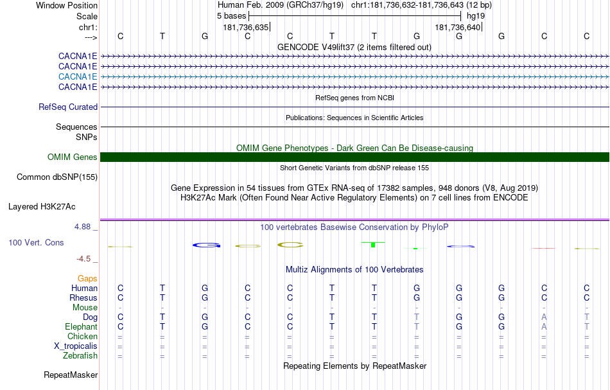
Task: Click the RefSeq Curated track label
Action: point(68,107)
